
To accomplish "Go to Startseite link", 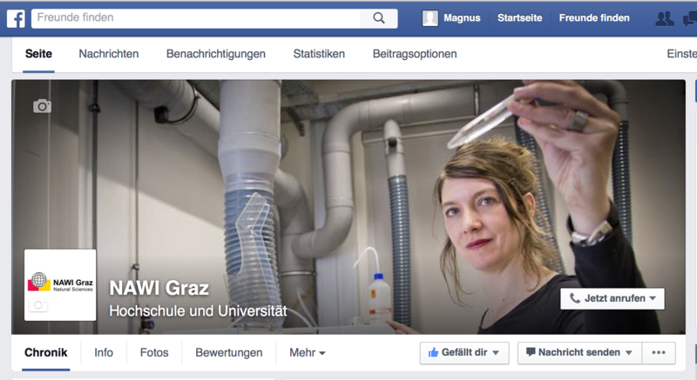I will tap(519, 18).
